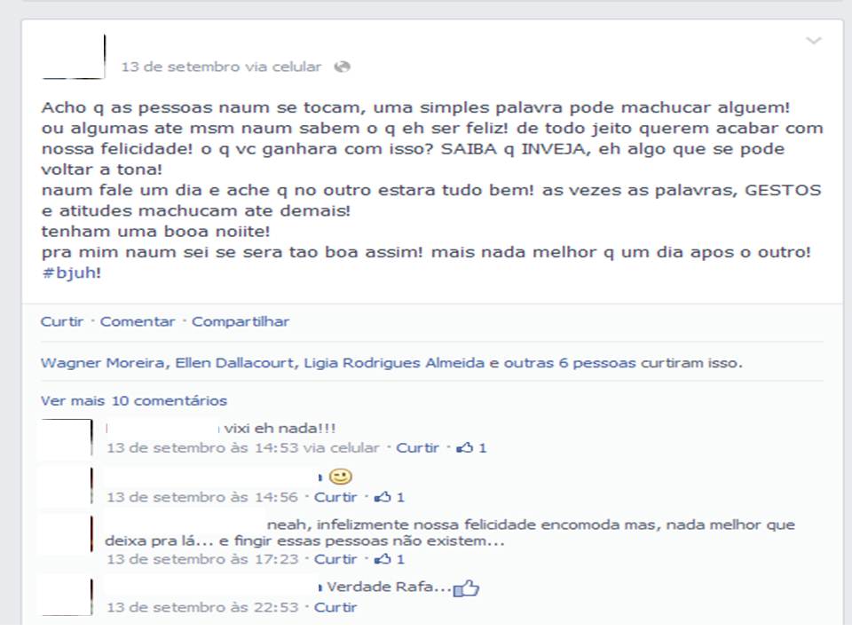
Task: Open Ellen Dallacourt's profile link
Action: coord(234,363)
